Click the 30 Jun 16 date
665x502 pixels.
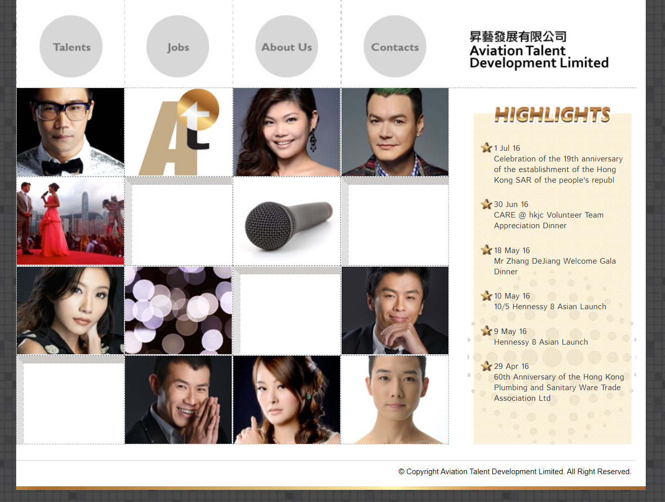511,204
